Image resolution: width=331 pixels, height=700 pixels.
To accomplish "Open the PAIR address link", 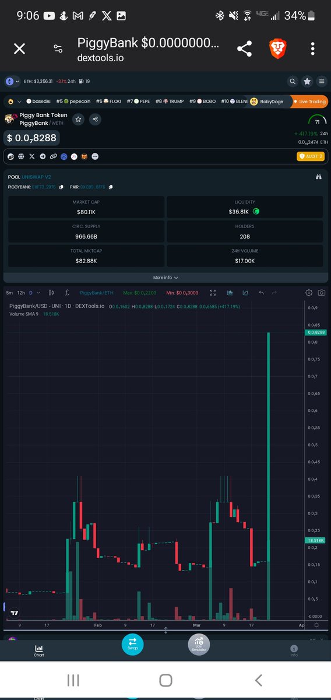I will pyautogui.click(x=93, y=187).
